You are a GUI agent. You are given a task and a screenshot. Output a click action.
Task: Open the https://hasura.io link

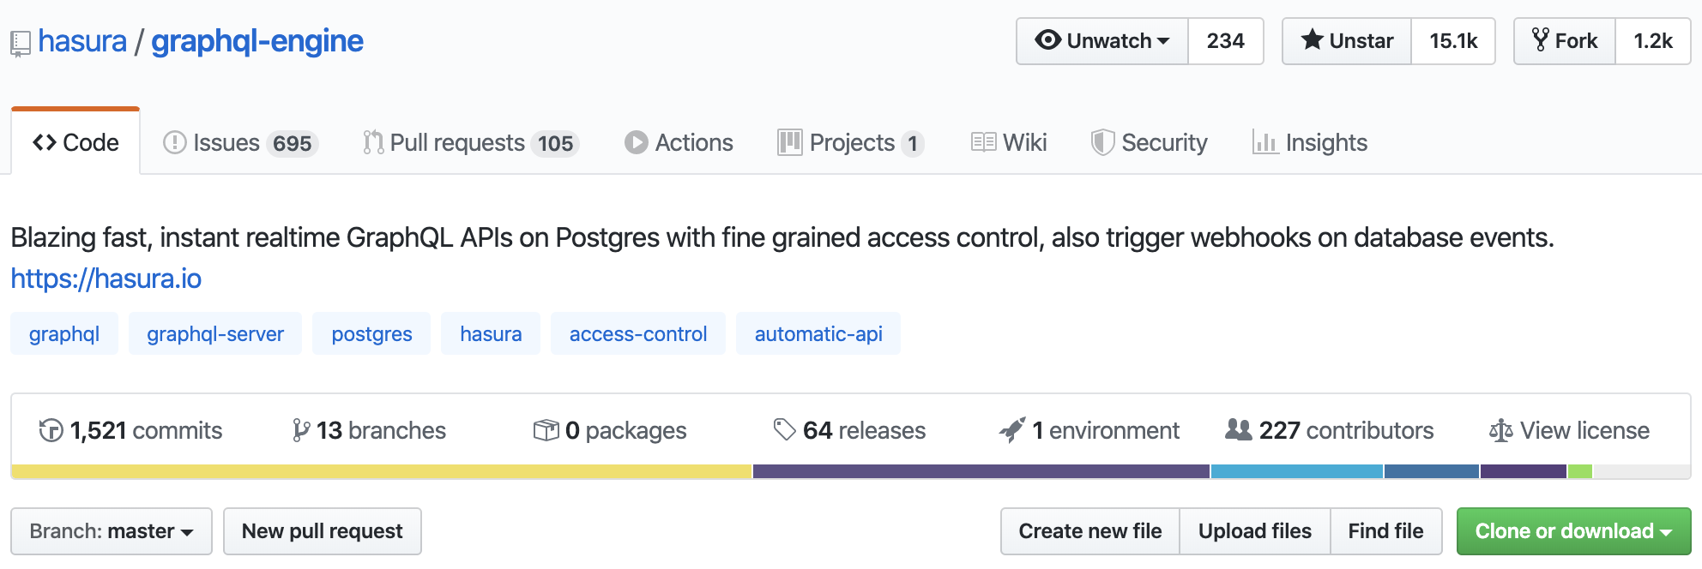click(106, 279)
